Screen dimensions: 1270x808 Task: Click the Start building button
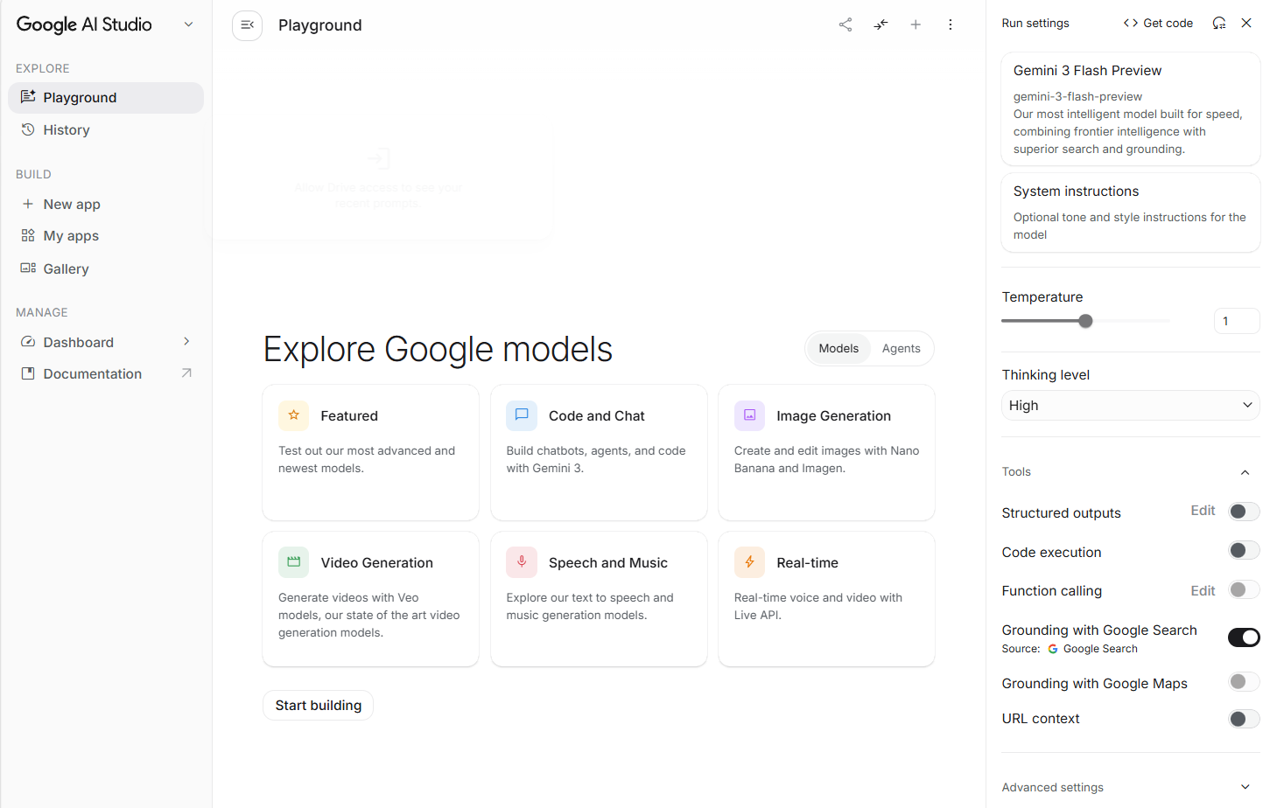pyautogui.click(x=319, y=706)
